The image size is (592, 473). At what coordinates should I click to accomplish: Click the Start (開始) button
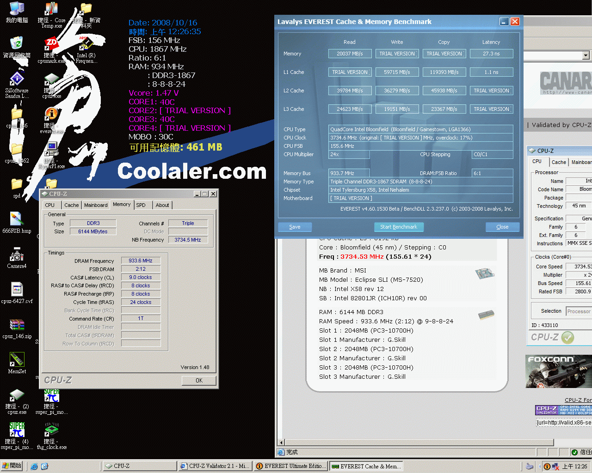click(x=12, y=466)
